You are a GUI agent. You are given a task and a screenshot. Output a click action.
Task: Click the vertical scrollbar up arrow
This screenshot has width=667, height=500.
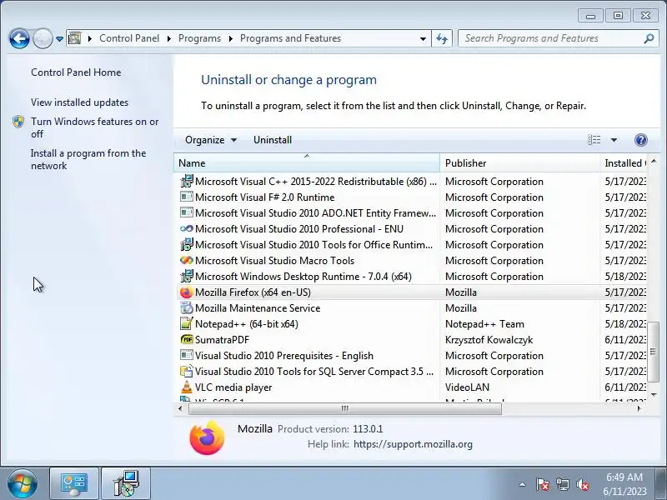[654, 161]
